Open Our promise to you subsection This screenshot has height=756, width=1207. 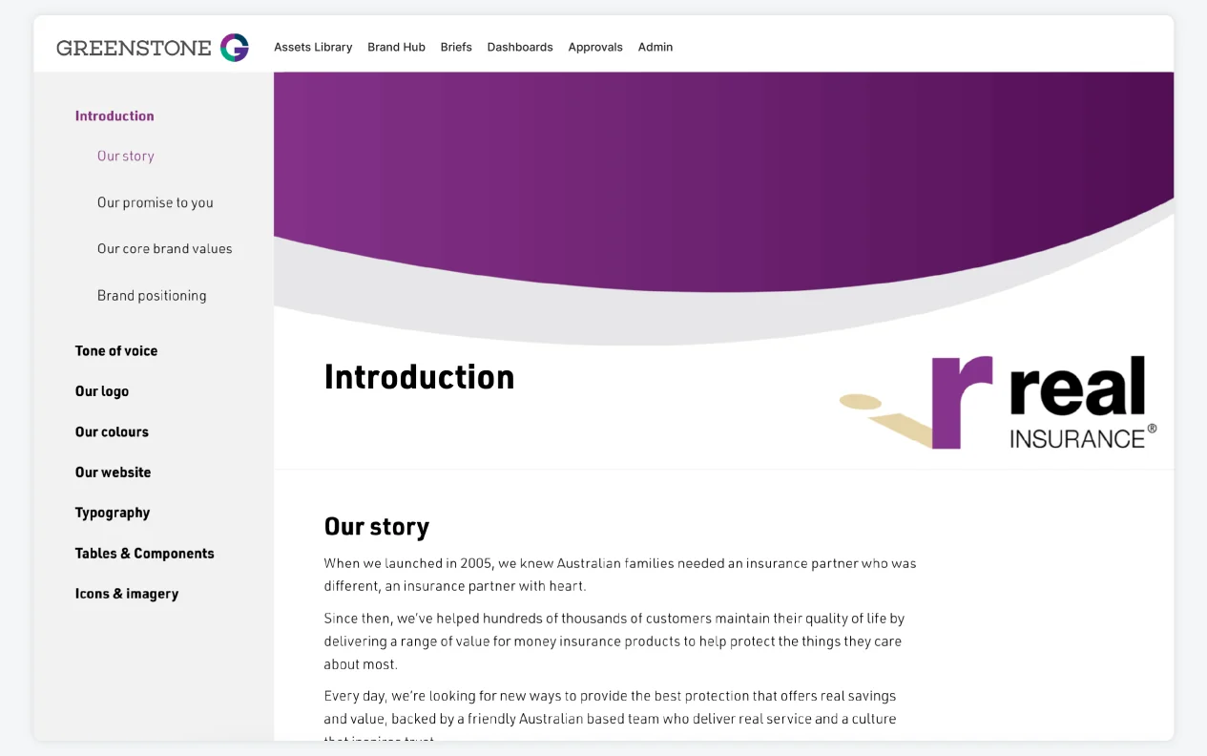156,202
